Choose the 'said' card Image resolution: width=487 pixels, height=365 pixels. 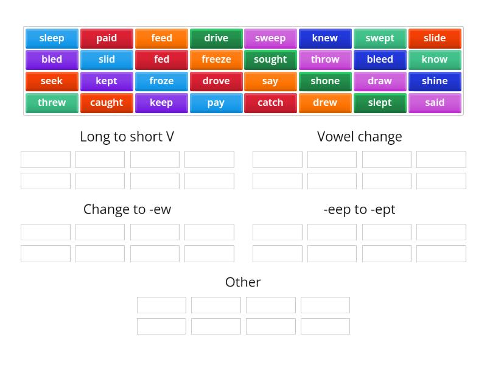(435, 103)
